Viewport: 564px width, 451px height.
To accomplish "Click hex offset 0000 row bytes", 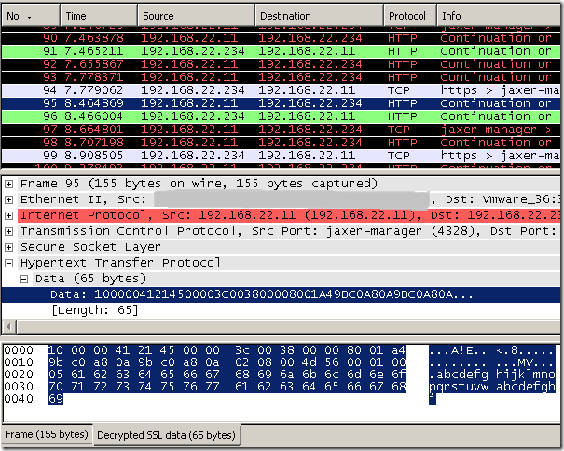I will 227,350.
